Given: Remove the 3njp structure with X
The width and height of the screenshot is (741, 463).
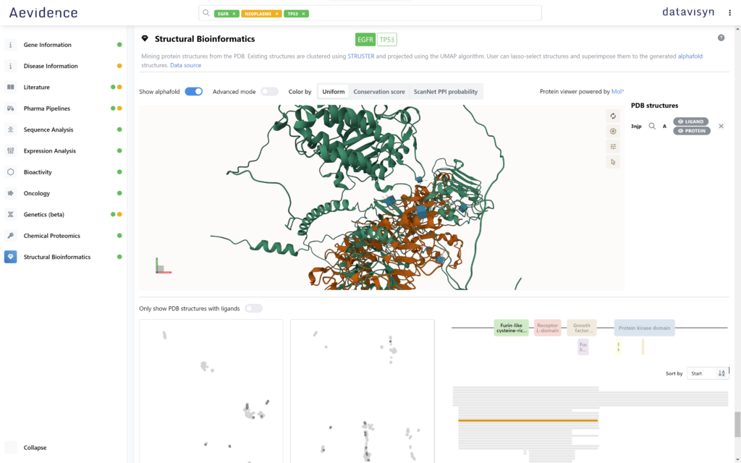Looking at the screenshot, I should coord(721,126).
